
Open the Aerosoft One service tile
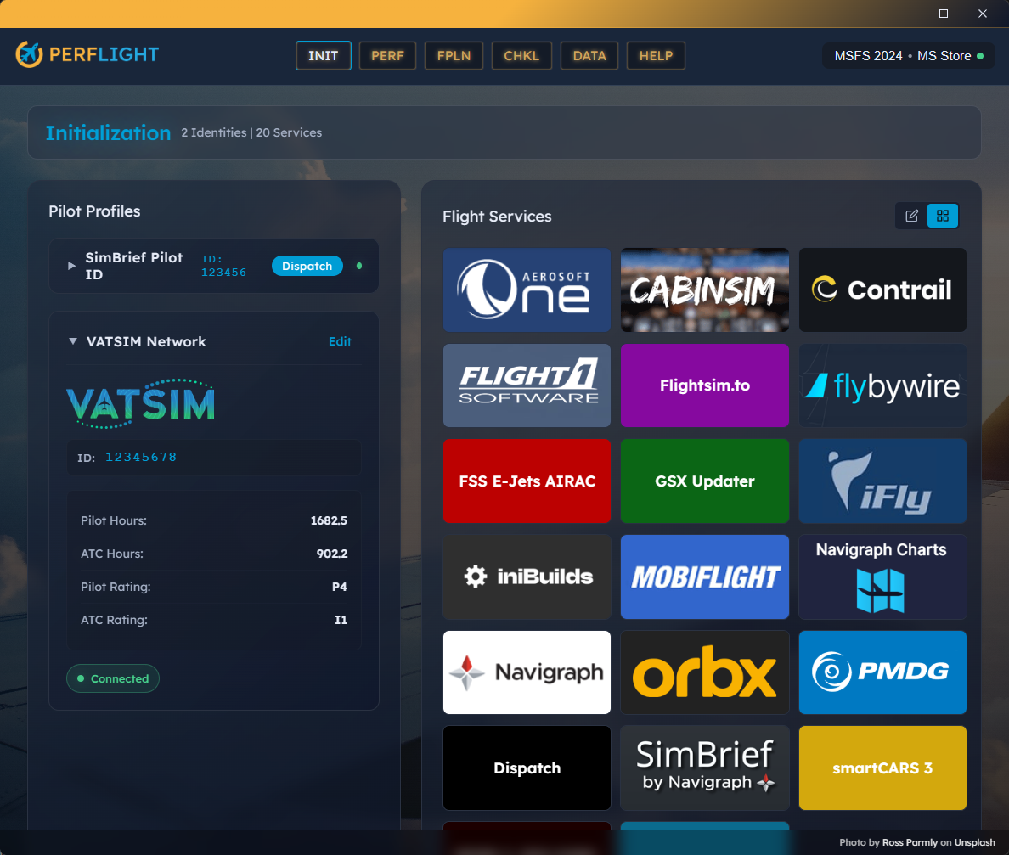(x=527, y=290)
